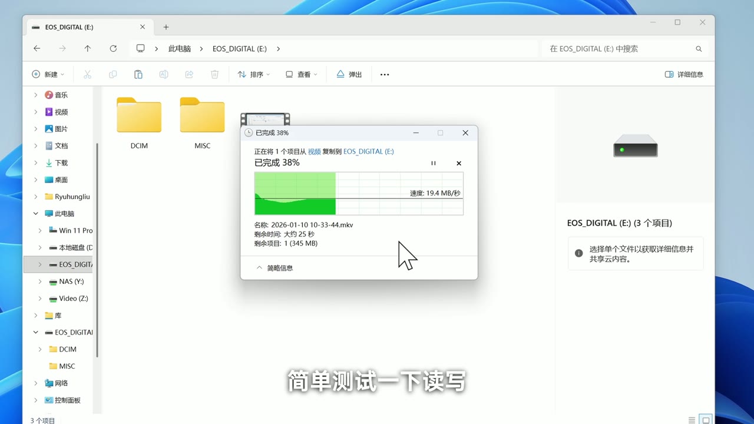Click 弹出 to eject the drive

[349, 74]
